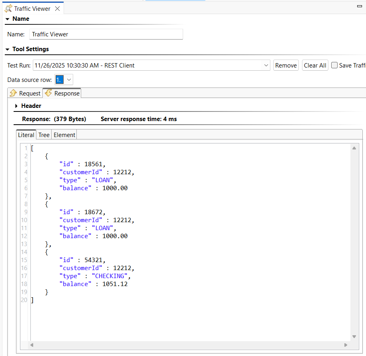Click the horizontal scrollbar right arrow
Viewport: 366px width, 356px height.
point(346,345)
